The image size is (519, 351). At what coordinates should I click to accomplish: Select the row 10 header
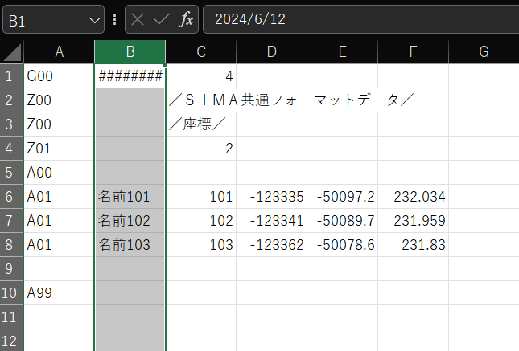coord(12,292)
